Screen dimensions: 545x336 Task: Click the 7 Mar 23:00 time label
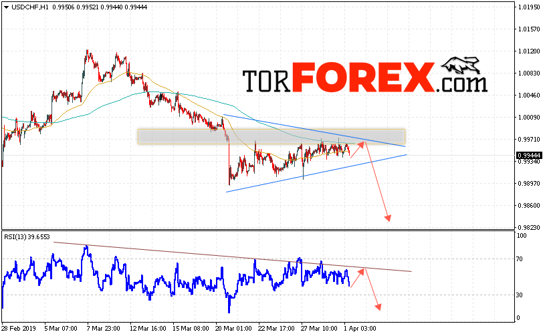pyautogui.click(x=104, y=329)
